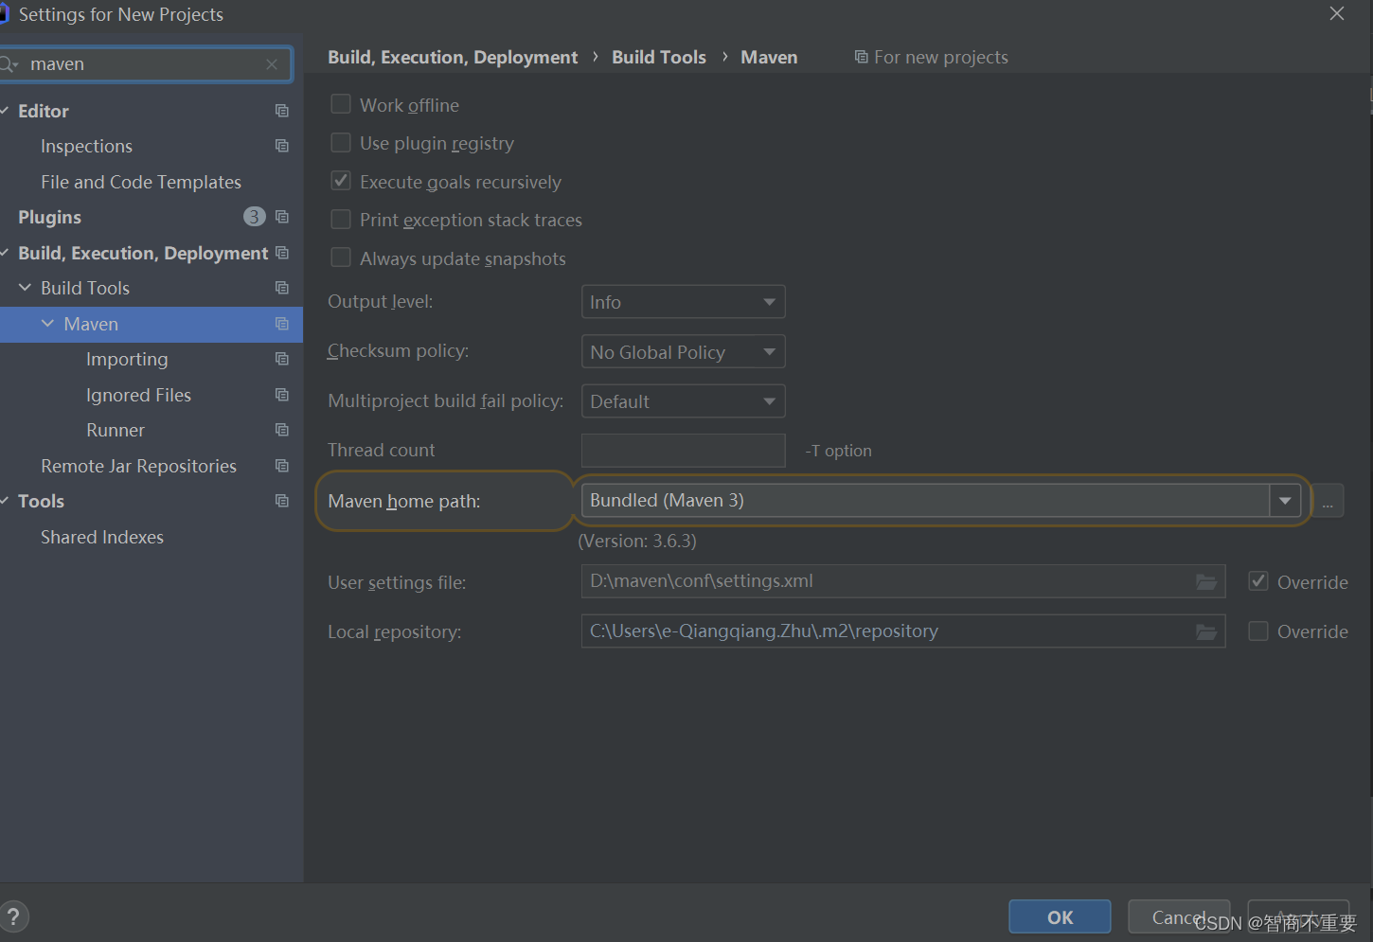Click Build, Execution, Deployment breadcrumb

(x=453, y=57)
